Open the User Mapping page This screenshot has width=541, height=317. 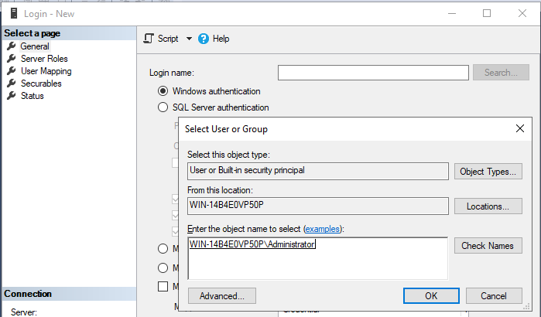(46, 71)
